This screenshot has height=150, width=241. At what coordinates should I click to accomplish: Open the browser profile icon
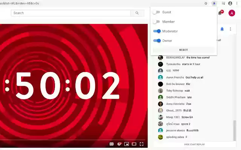pos(230,3)
